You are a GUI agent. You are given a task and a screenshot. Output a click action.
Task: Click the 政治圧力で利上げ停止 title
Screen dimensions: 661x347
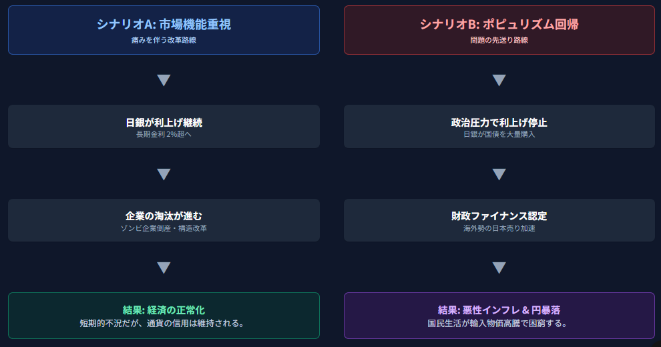pyautogui.click(x=499, y=122)
